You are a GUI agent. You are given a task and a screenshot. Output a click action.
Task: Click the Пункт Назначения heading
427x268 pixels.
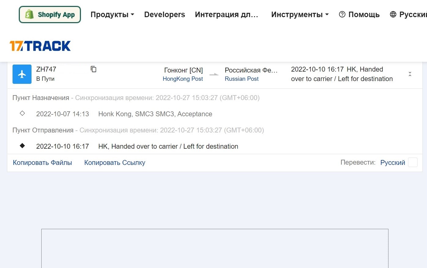pyautogui.click(x=41, y=98)
